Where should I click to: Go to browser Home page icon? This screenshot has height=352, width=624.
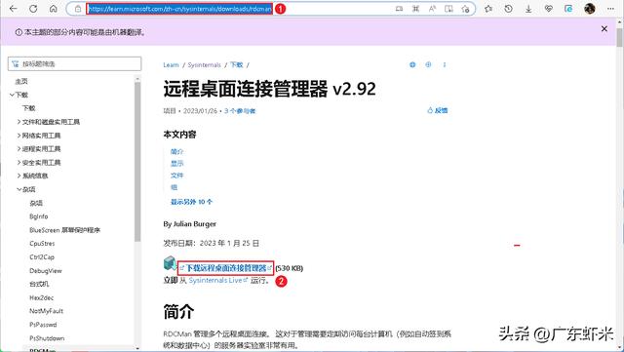pyautogui.click(x=54, y=9)
